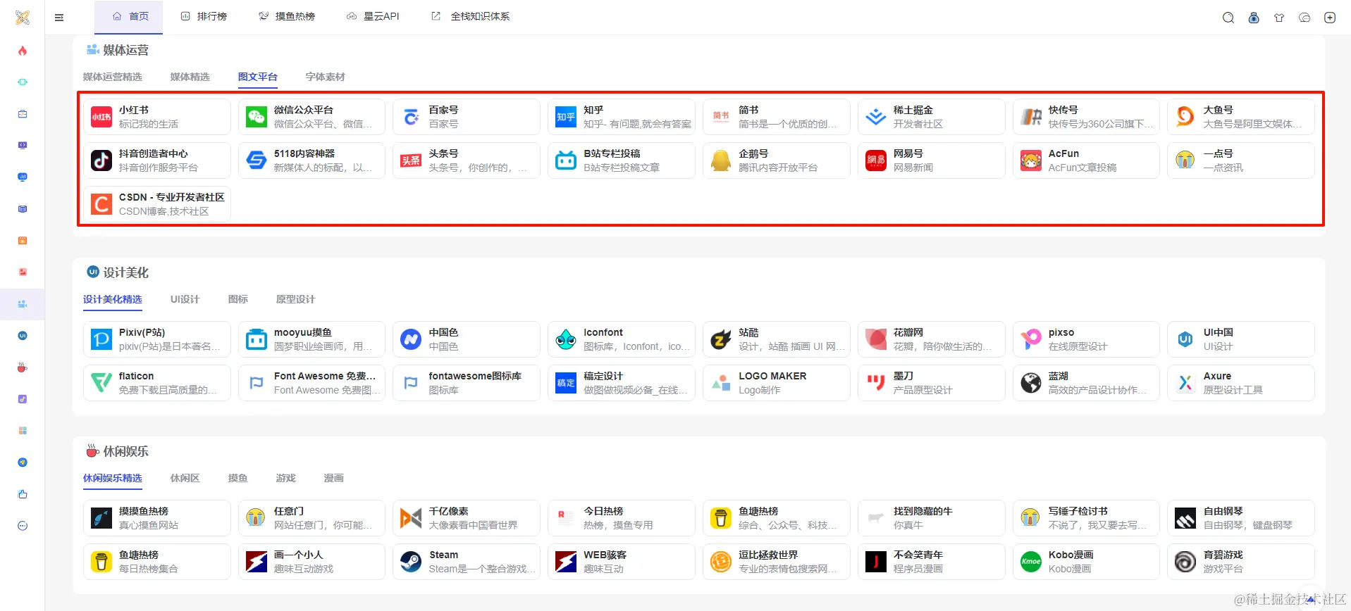Viewport: 1351px width, 611px height.
Task: Click the green WeChat icon for 微信公众平台
Action: (257, 117)
